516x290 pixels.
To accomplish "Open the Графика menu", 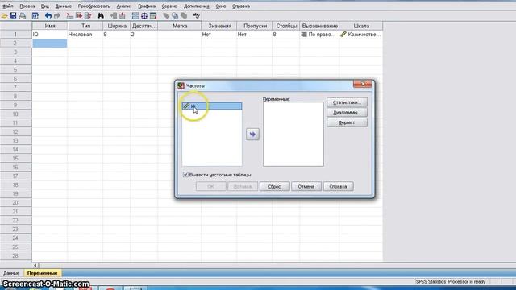I will coord(147,6).
